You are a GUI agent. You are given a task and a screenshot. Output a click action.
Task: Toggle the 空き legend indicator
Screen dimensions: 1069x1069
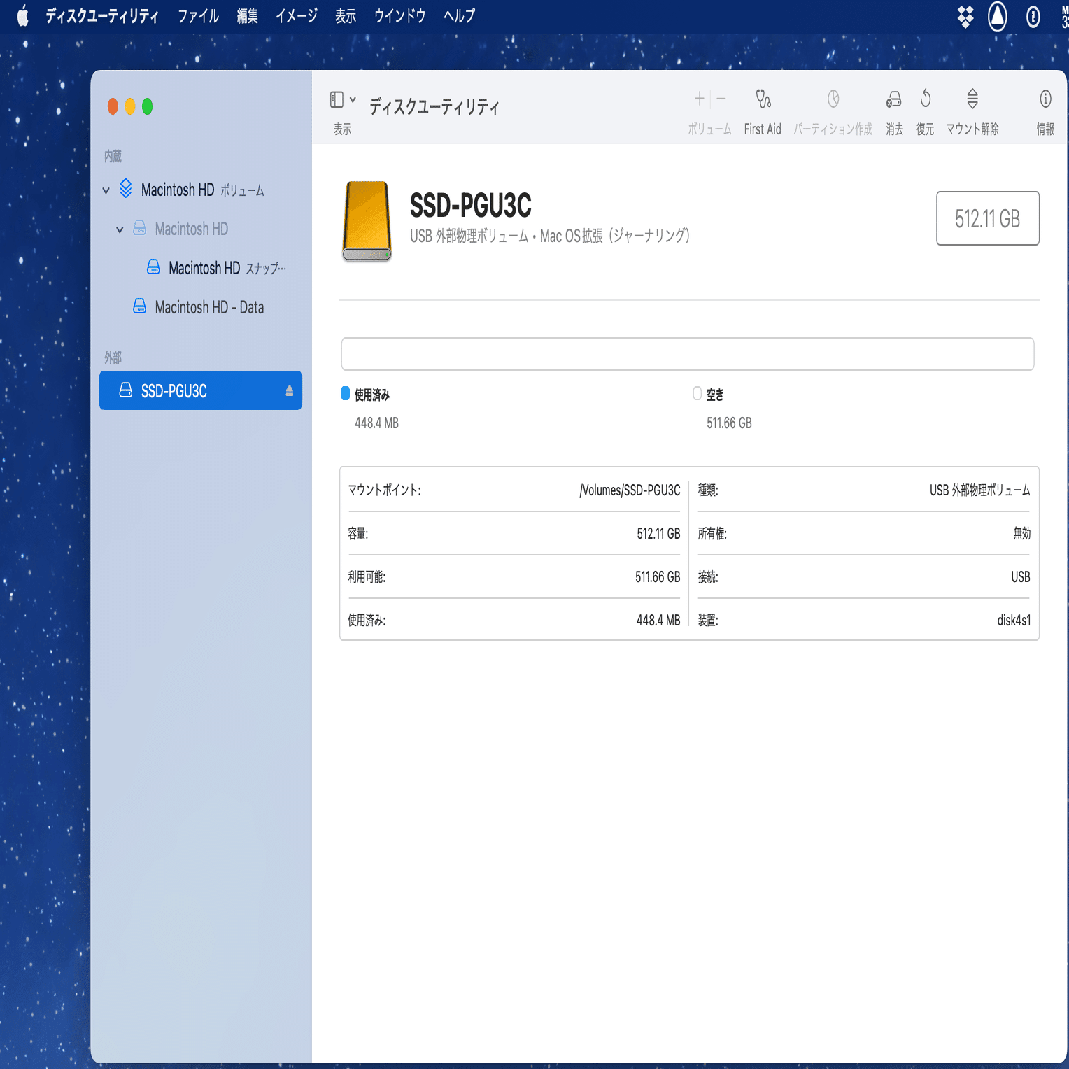pos(697,394)
